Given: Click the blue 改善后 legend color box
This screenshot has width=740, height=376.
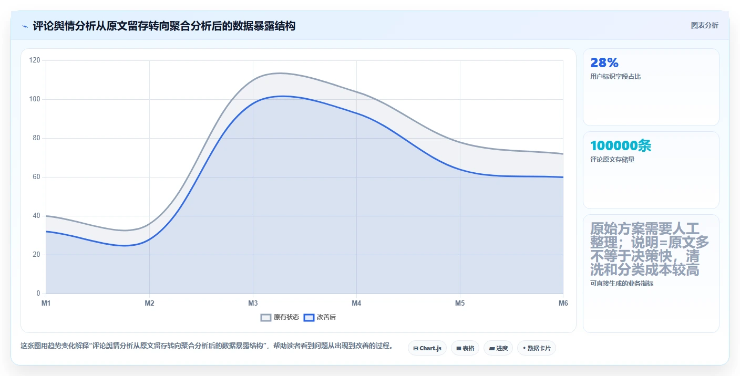Looking at the screenshot, I should point(309,317).
